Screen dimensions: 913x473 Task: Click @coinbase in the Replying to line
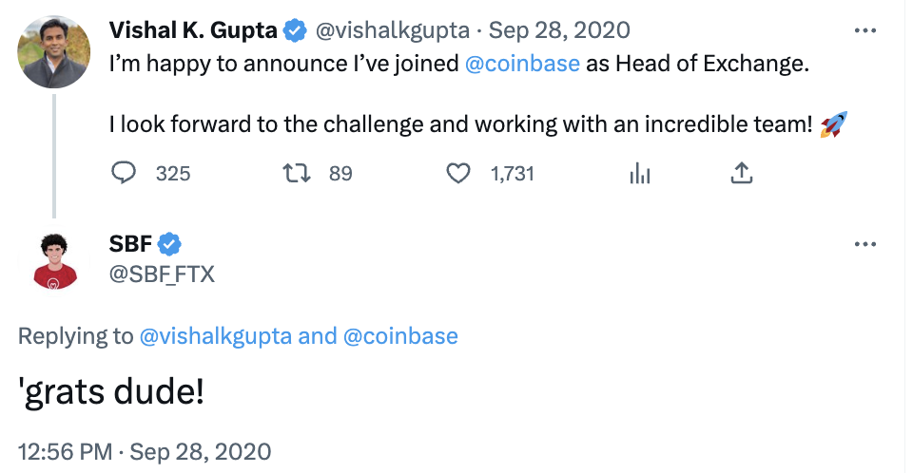coord(400,335)
